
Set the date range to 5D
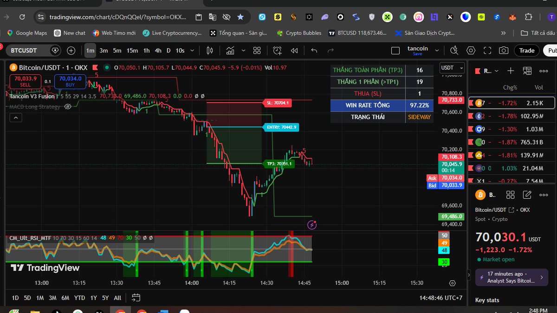click(x=27, y=298)
